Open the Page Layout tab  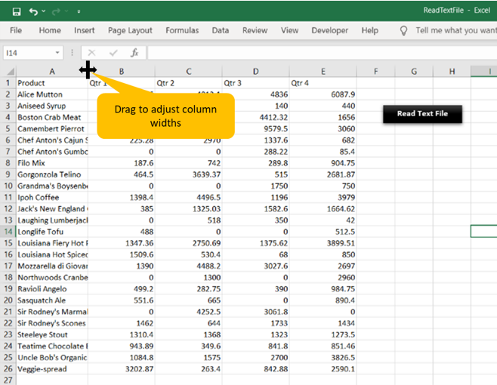click(x=130, y=31)
